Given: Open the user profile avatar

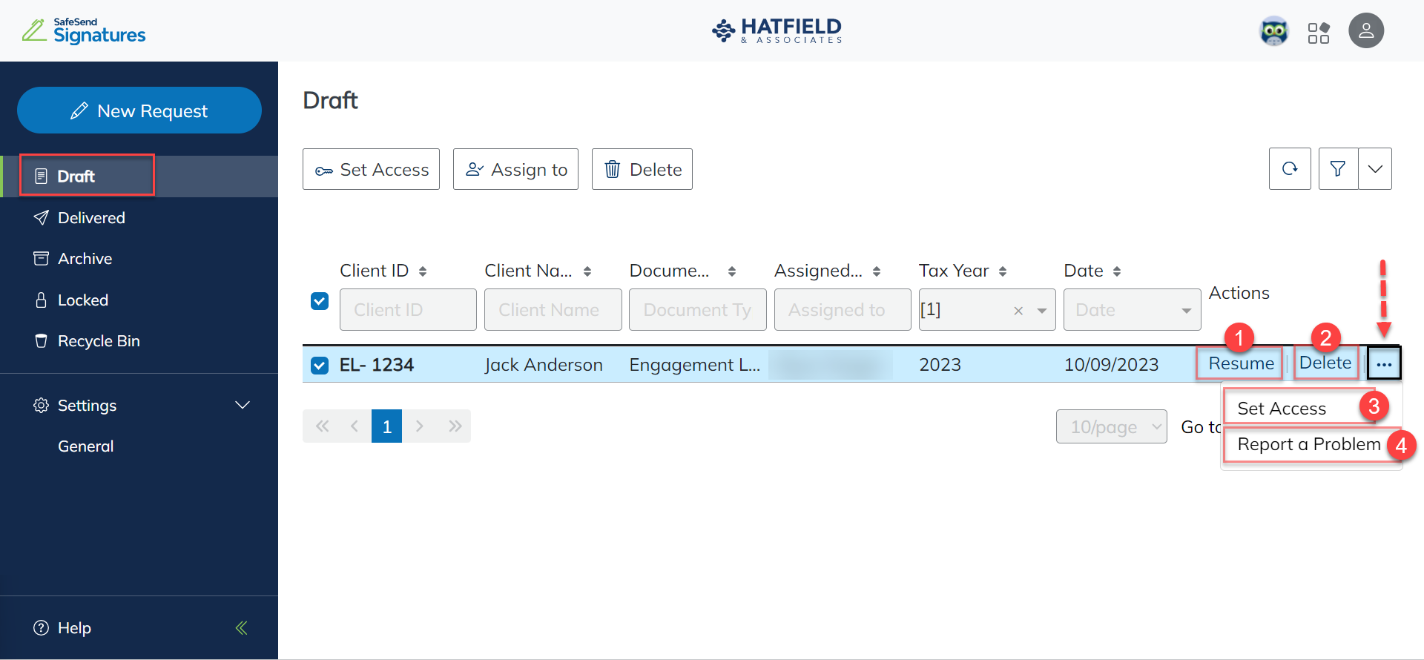Looking at the screenshot, I should tap(1365, 31).
